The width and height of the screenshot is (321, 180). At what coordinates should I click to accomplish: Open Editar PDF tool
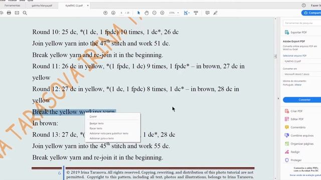(x=294, y=119)
